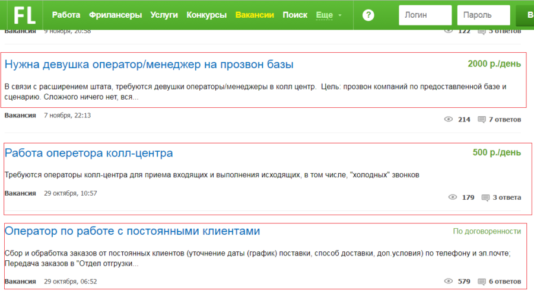Click the eye icon next to 579 views
The image size is (534, 294).
coord(449,281)
